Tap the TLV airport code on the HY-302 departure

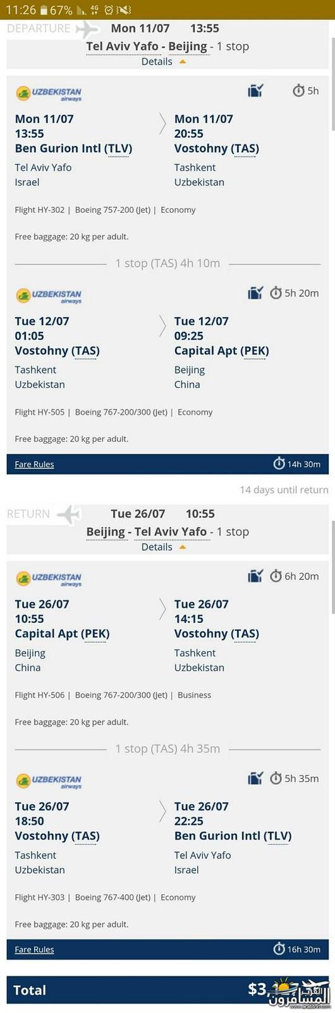pyautogui.click(x=118, y=149)
